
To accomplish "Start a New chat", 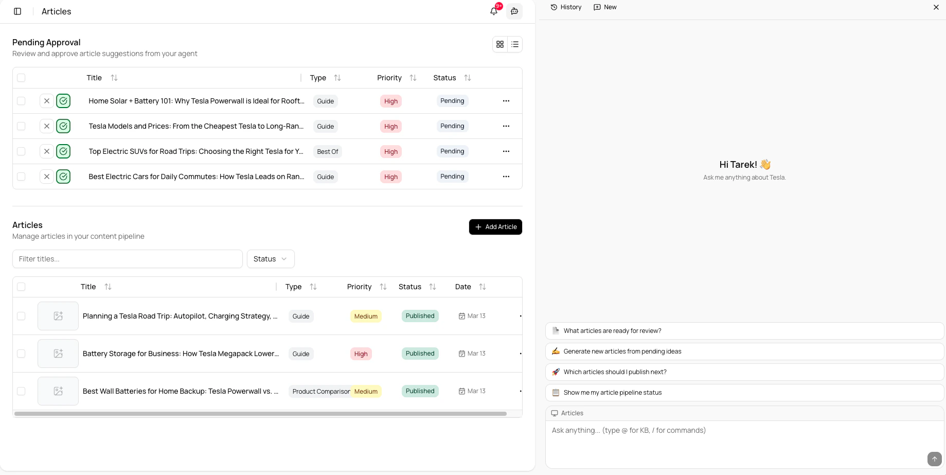I will click(605, 7).
